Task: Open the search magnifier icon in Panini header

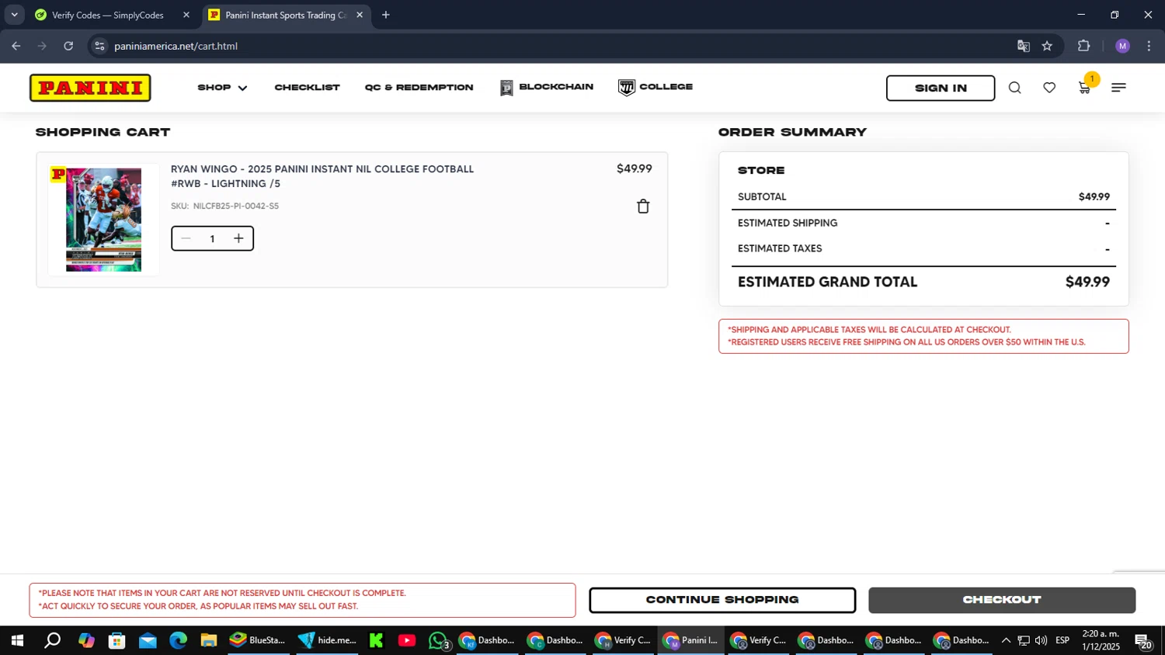Action: click(x=1014, y=88)
